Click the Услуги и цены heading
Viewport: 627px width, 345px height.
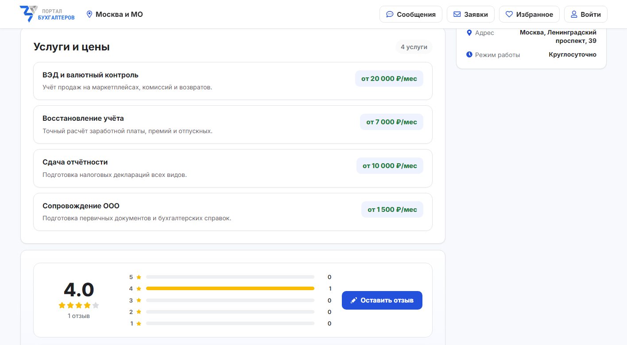[x=72, y=47]
